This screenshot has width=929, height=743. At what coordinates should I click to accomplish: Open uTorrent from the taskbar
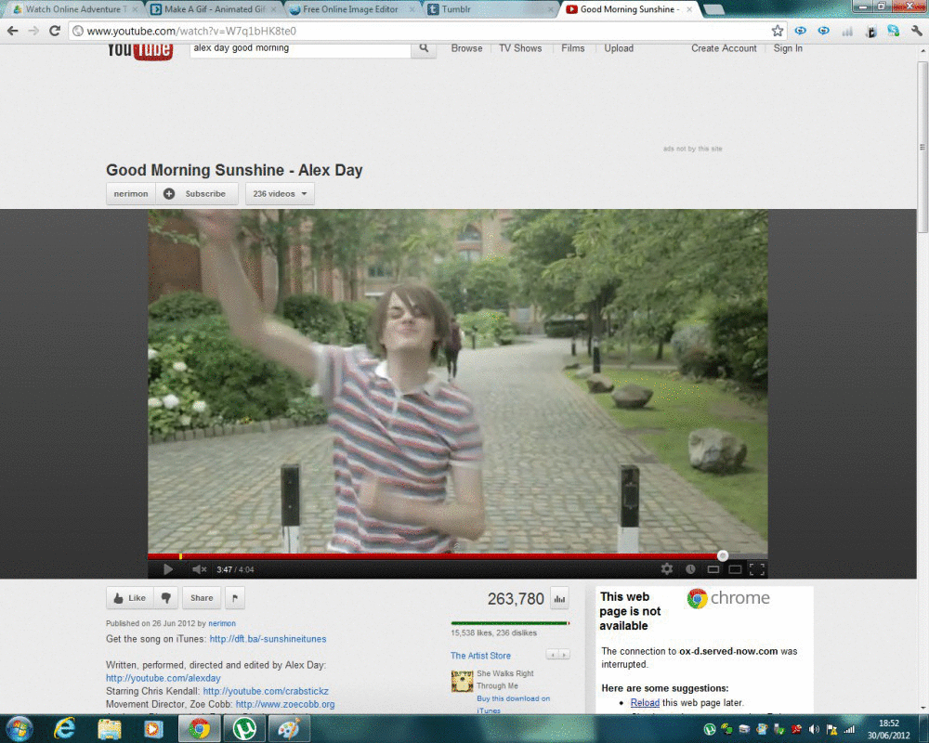243,728
